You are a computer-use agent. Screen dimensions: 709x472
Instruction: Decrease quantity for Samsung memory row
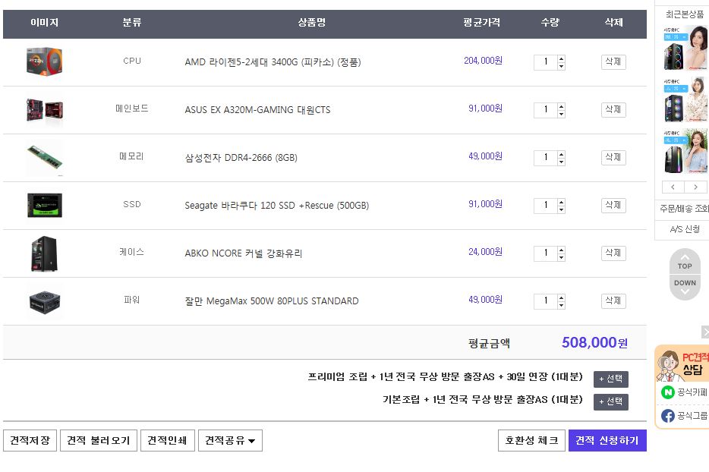pyautogui.click(x=561, y=162)
